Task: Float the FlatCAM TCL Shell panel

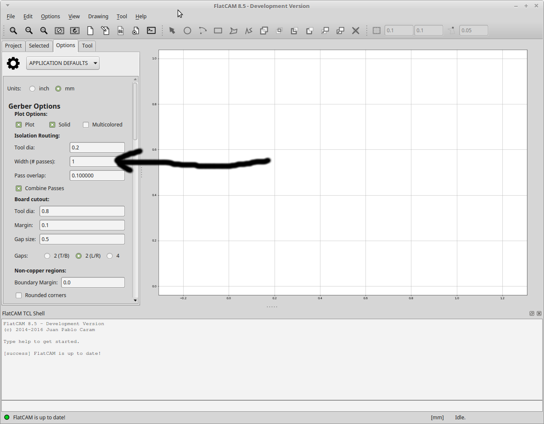Action: click(x=532, y=314)
